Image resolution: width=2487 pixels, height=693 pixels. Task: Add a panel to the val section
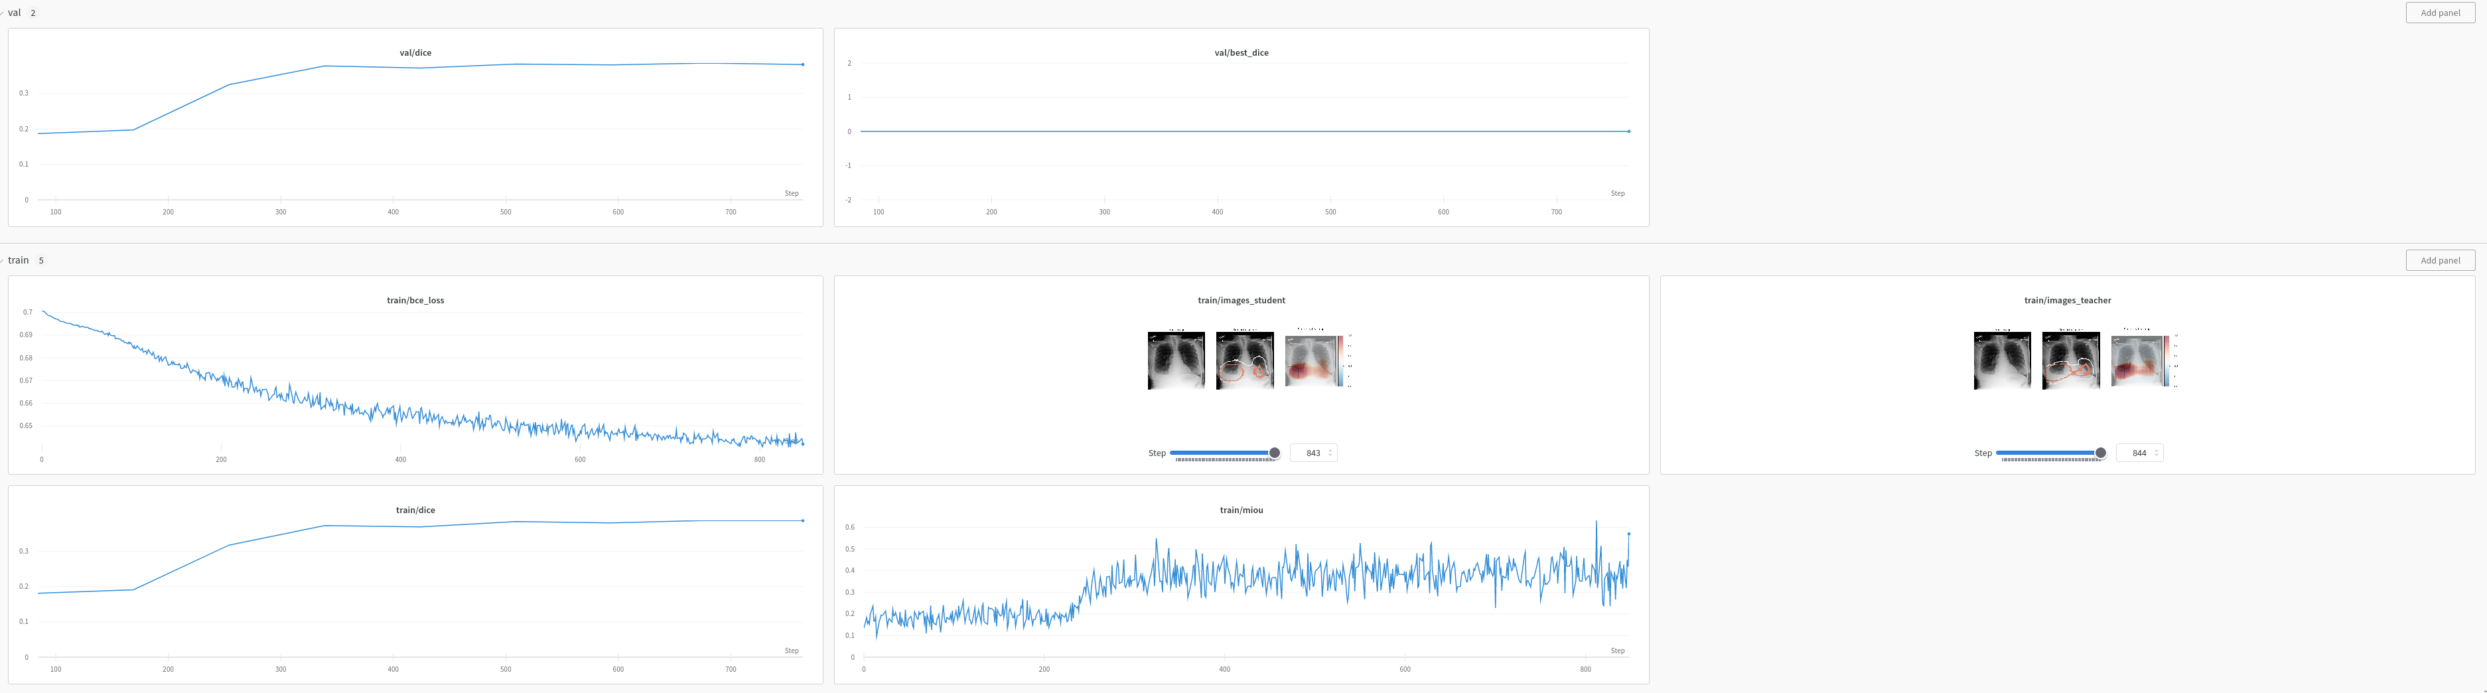click(x=2440, y=13)
